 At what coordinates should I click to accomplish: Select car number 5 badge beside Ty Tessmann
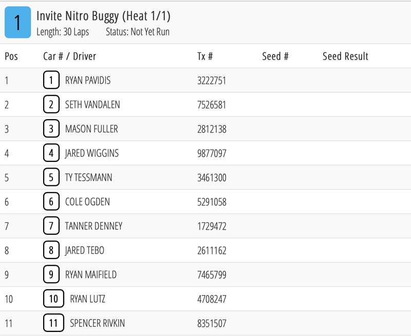coord(51,177)
